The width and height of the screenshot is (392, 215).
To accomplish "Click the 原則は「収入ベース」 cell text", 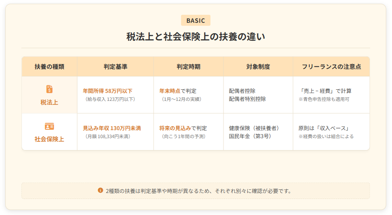I will [323, 128].
